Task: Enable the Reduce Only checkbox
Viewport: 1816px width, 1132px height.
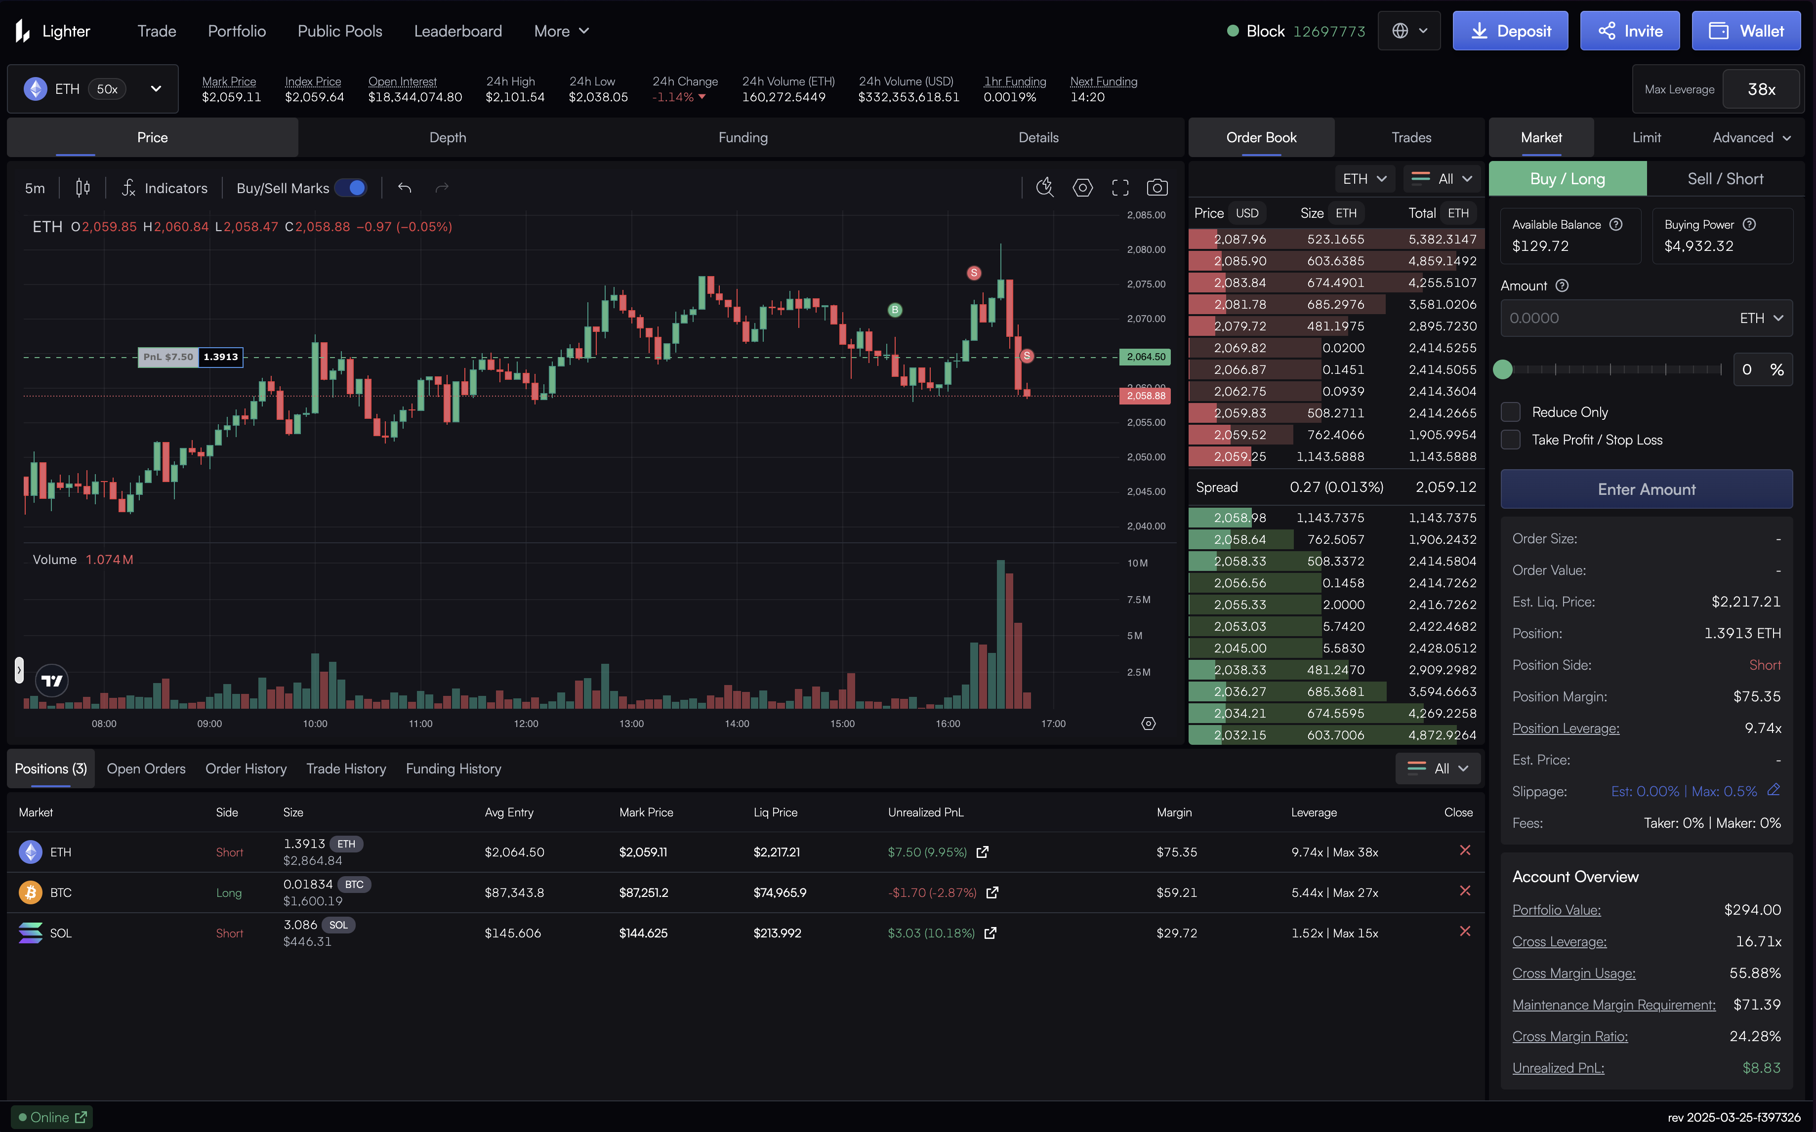Action: pos(1511,412)
